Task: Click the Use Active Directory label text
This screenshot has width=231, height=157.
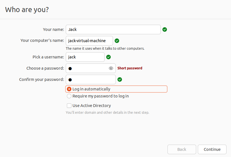Action: 92,106
